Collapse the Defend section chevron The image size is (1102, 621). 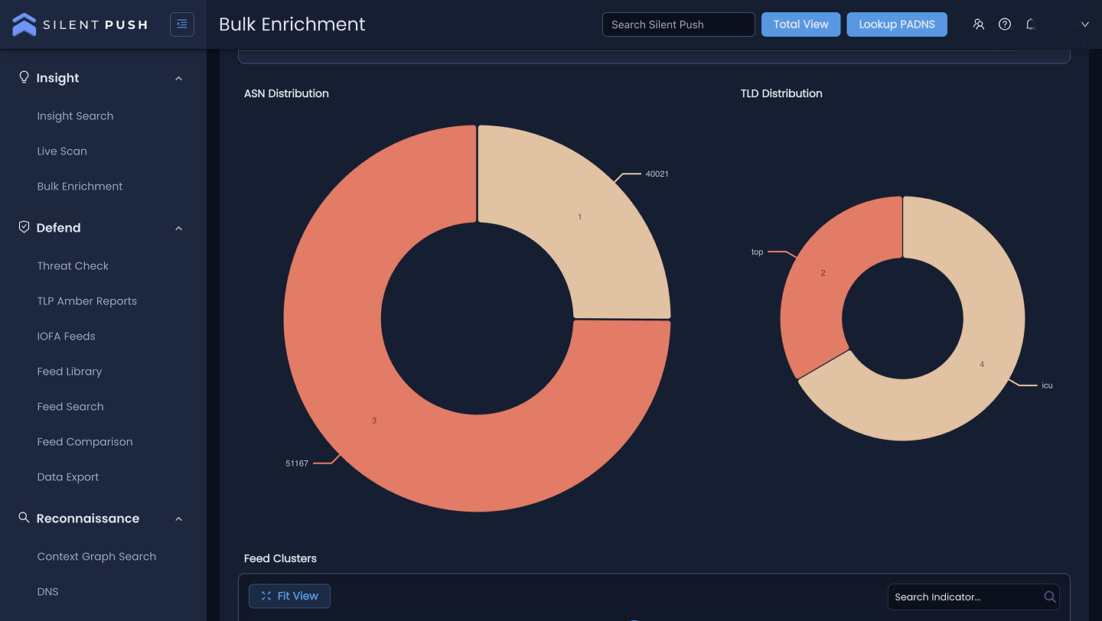pos(178,228)
